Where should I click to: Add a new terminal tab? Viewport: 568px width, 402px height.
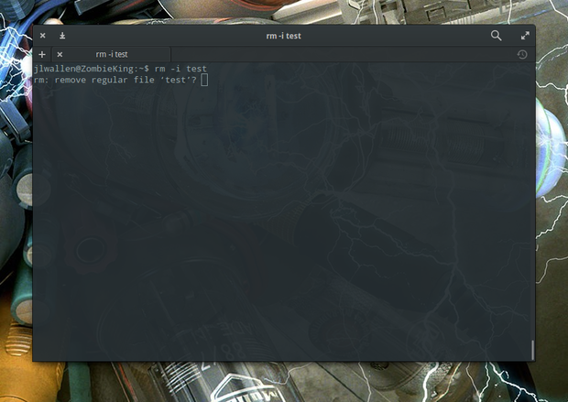(x=42, y=54)
